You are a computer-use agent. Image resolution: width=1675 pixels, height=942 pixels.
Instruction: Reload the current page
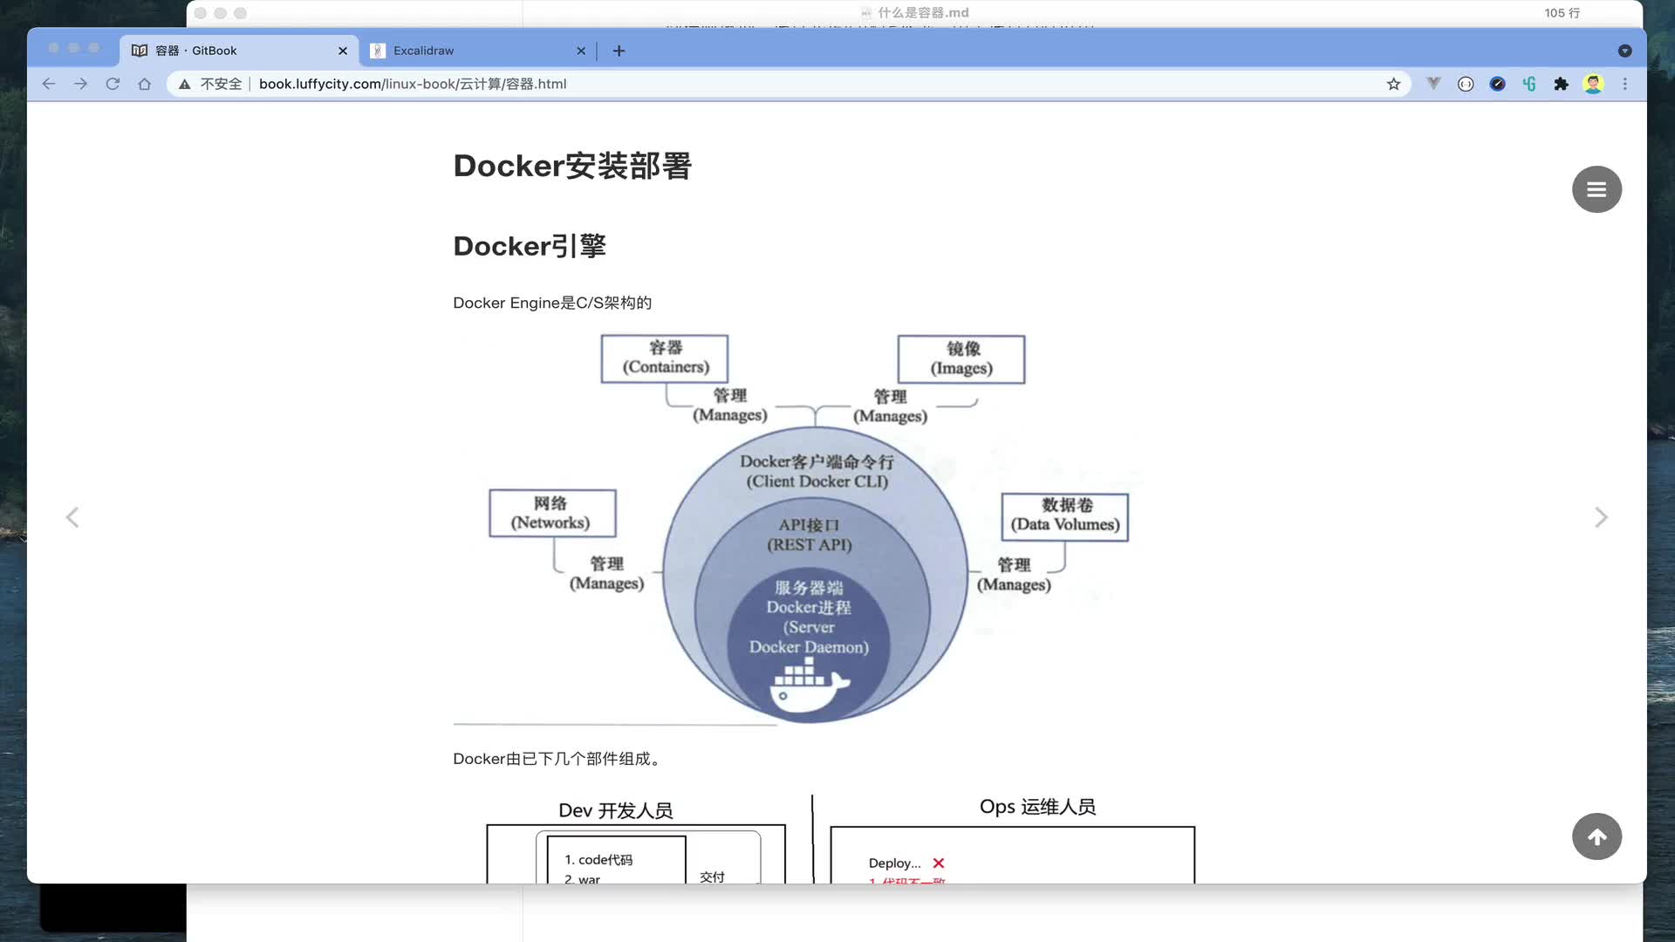click(113, 84)
